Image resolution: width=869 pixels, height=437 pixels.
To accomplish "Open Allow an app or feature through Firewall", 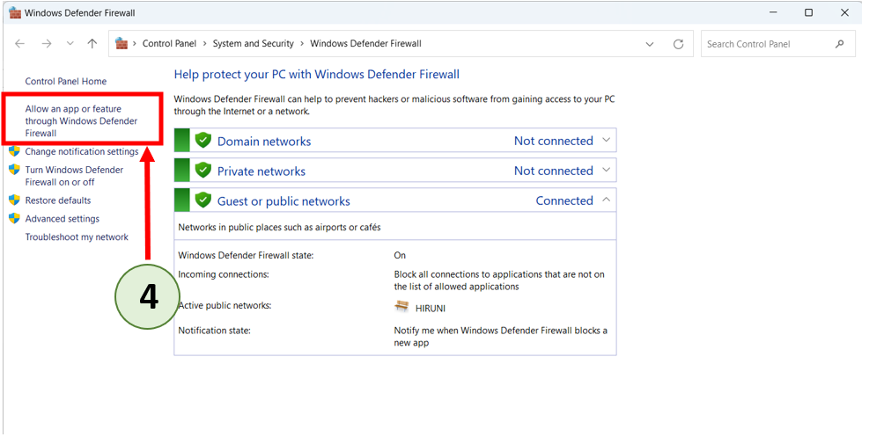I will click(79, 121).
